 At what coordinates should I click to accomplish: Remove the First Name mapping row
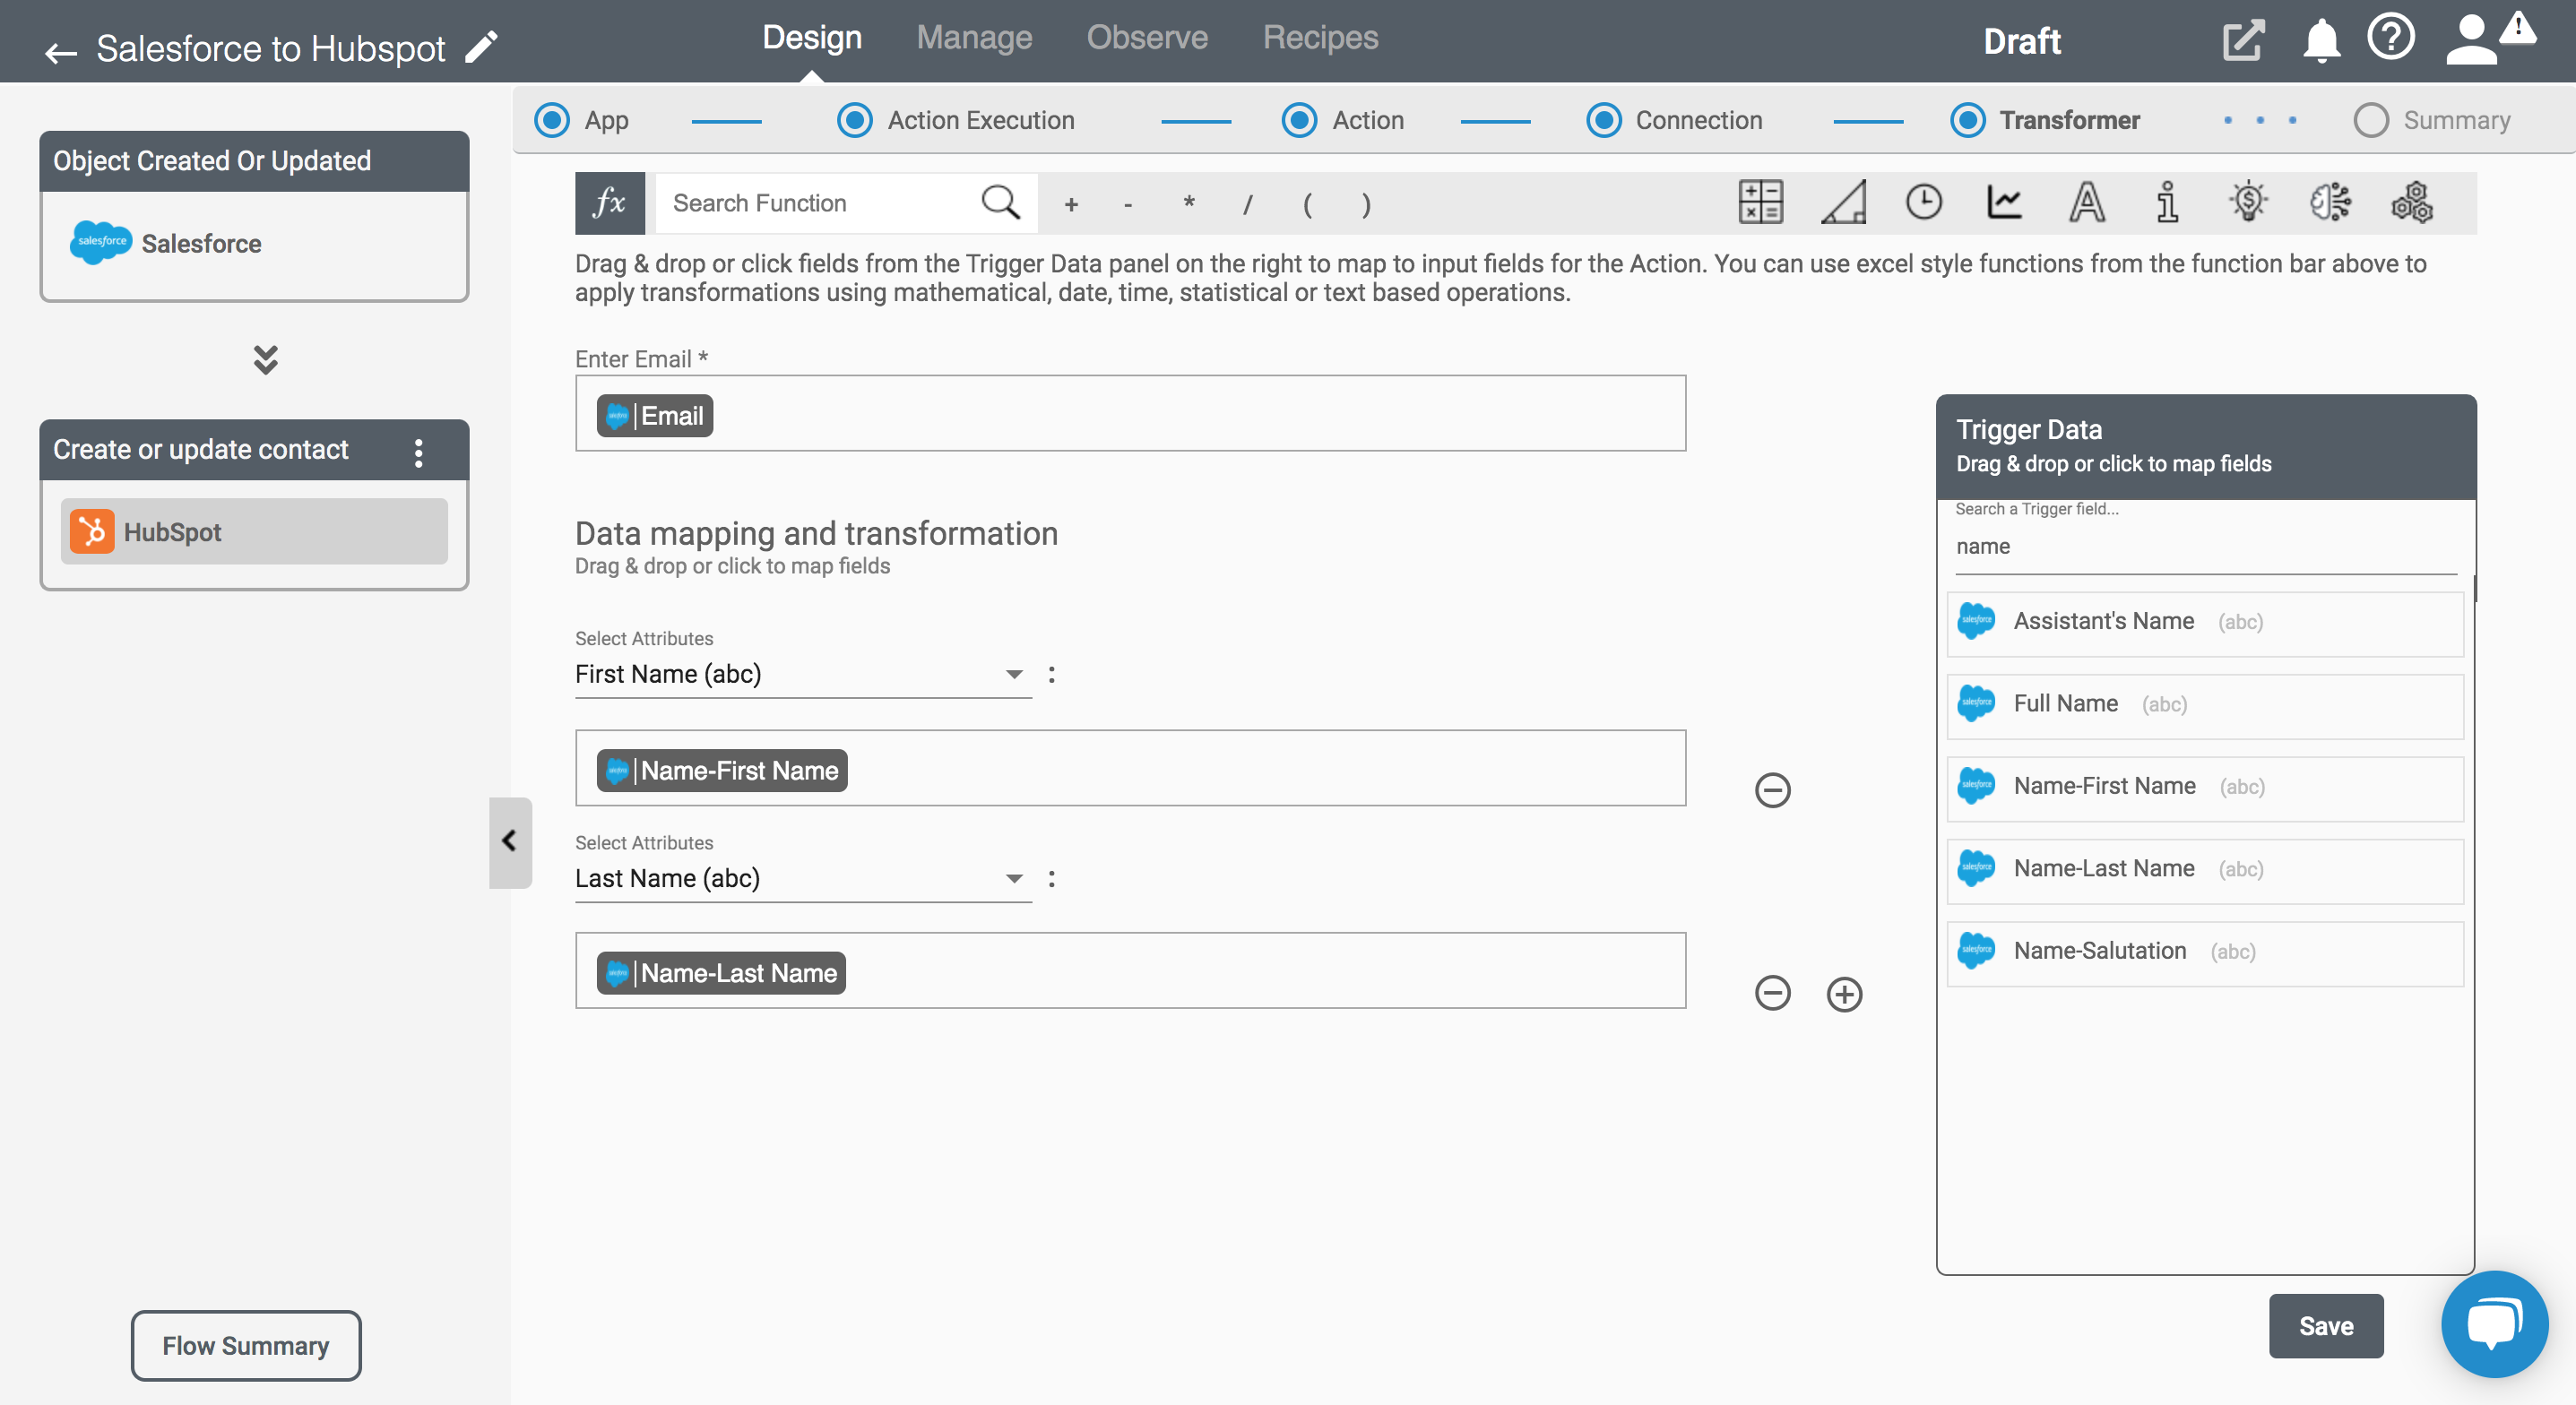tap(1772, 790)
